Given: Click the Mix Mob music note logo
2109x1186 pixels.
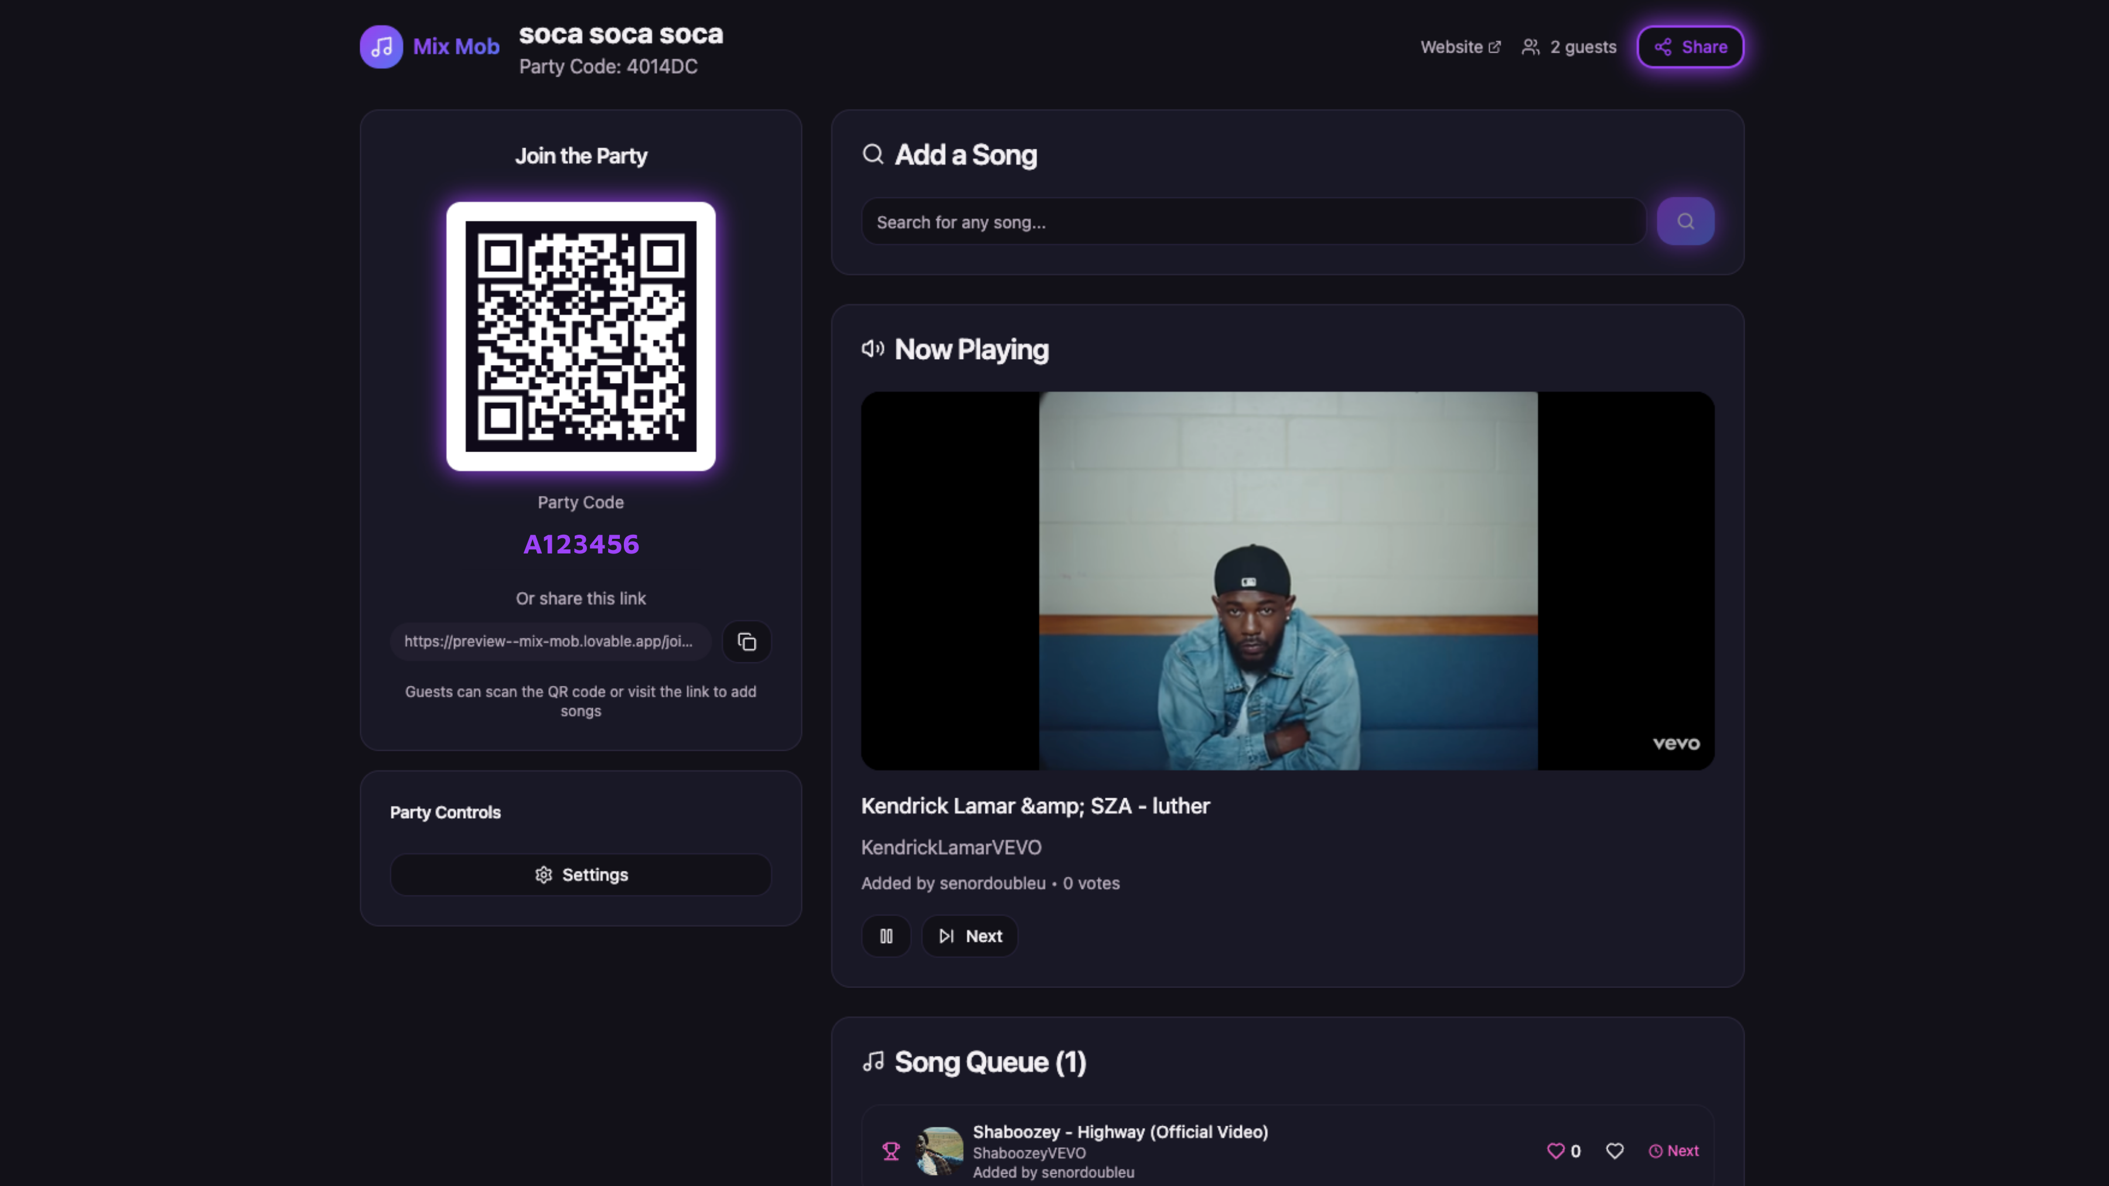Looking at the screenshot, I should [381, 47].
